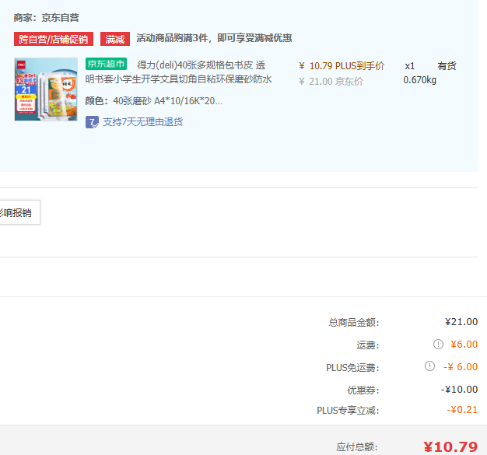Image resolution: width=487 pixels, height=455 pixels.
Task: Click the 运费 ¥6.00 amount
Action: tap(464, 344)
